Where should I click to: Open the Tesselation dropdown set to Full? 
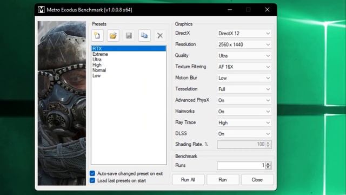[244, 89]
